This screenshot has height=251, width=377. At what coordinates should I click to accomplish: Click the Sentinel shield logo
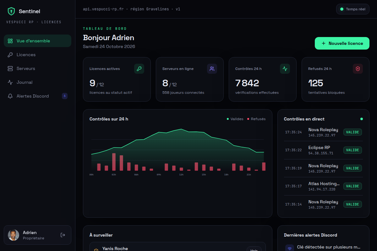11,11
